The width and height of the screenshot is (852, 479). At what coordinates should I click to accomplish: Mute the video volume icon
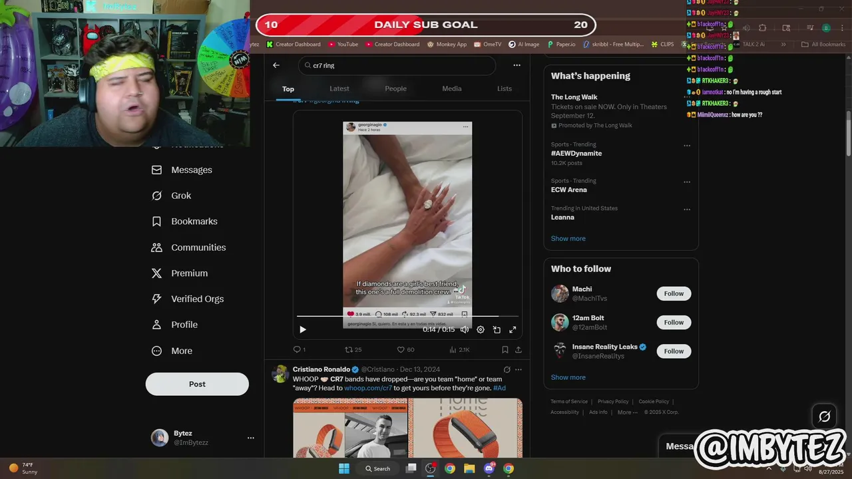tap(465, 329)
